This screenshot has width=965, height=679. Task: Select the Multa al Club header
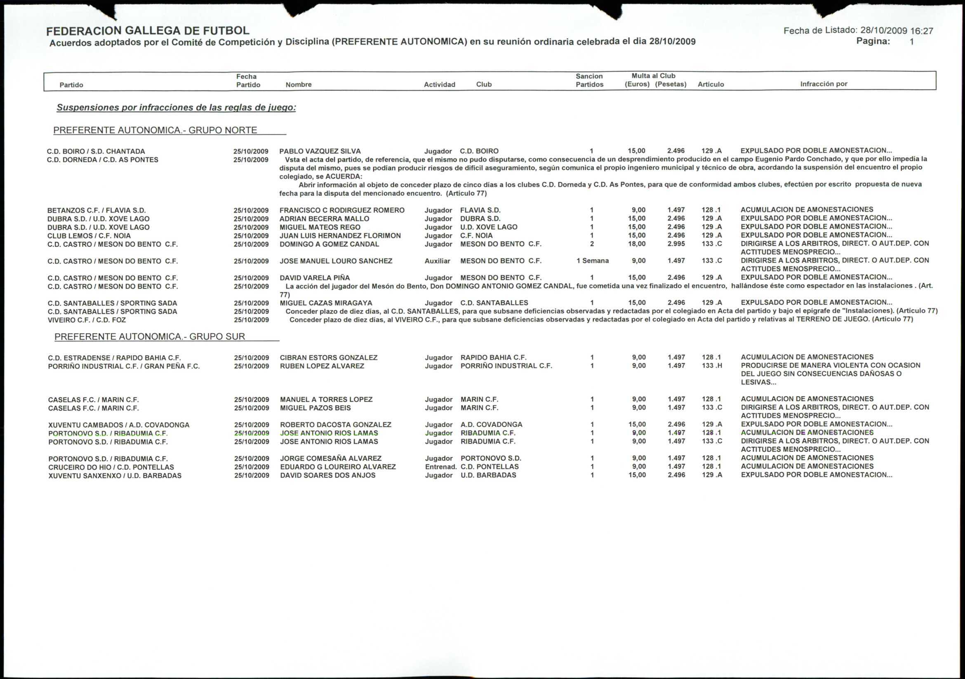coord(653,75)
